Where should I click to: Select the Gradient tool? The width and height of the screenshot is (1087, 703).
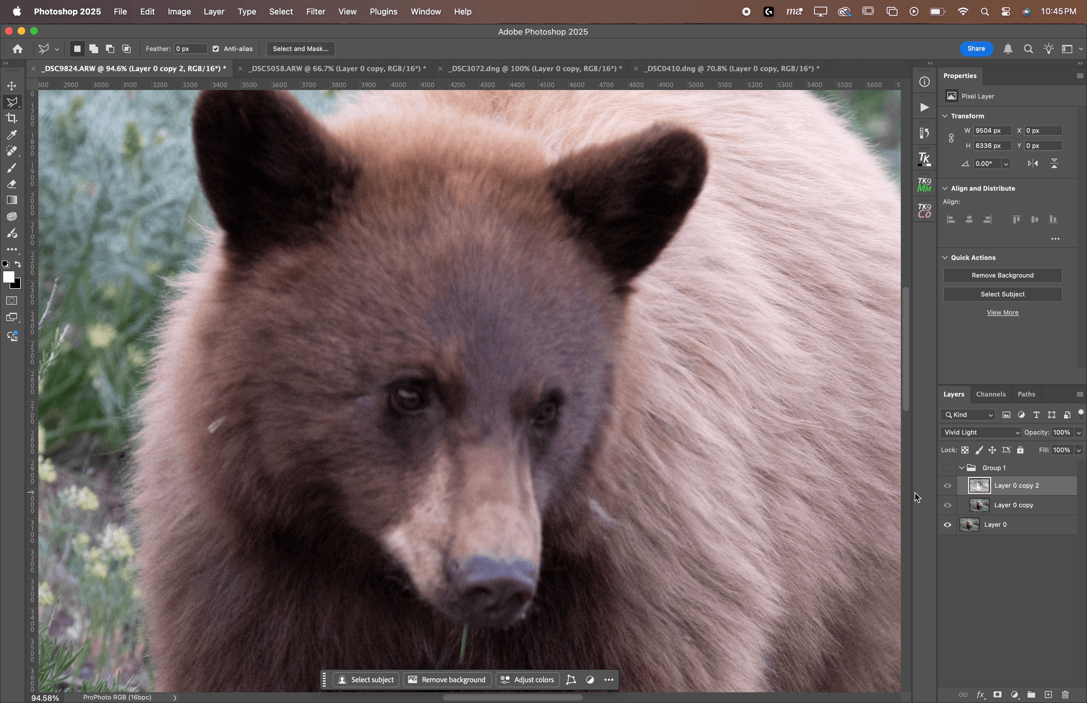point(12,200)
